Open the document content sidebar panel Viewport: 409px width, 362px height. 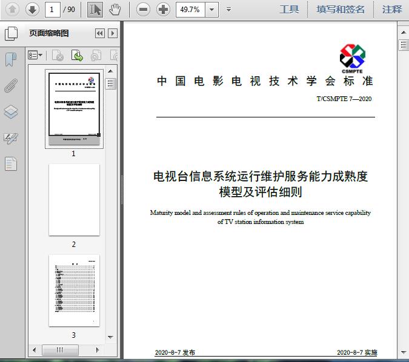pos(11,163)
